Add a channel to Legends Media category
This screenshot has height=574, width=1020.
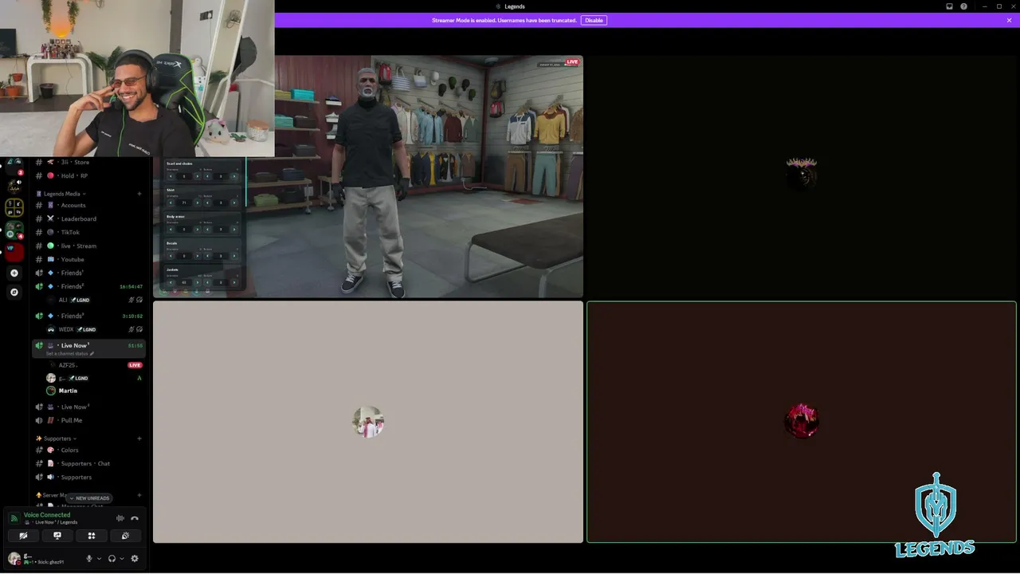[x=139, y=194]
